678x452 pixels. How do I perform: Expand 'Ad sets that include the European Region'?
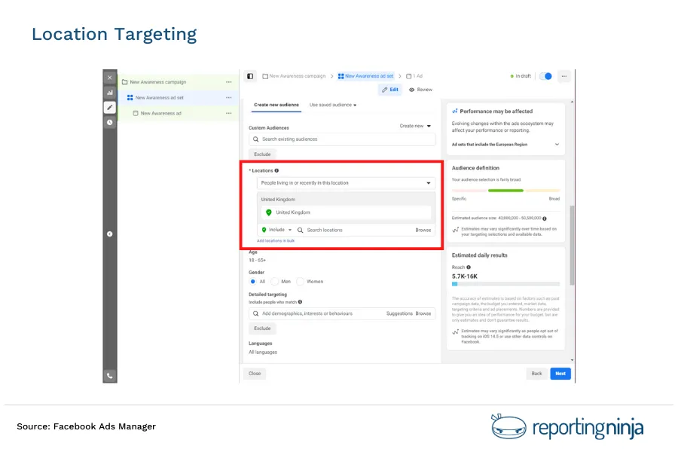557,144
